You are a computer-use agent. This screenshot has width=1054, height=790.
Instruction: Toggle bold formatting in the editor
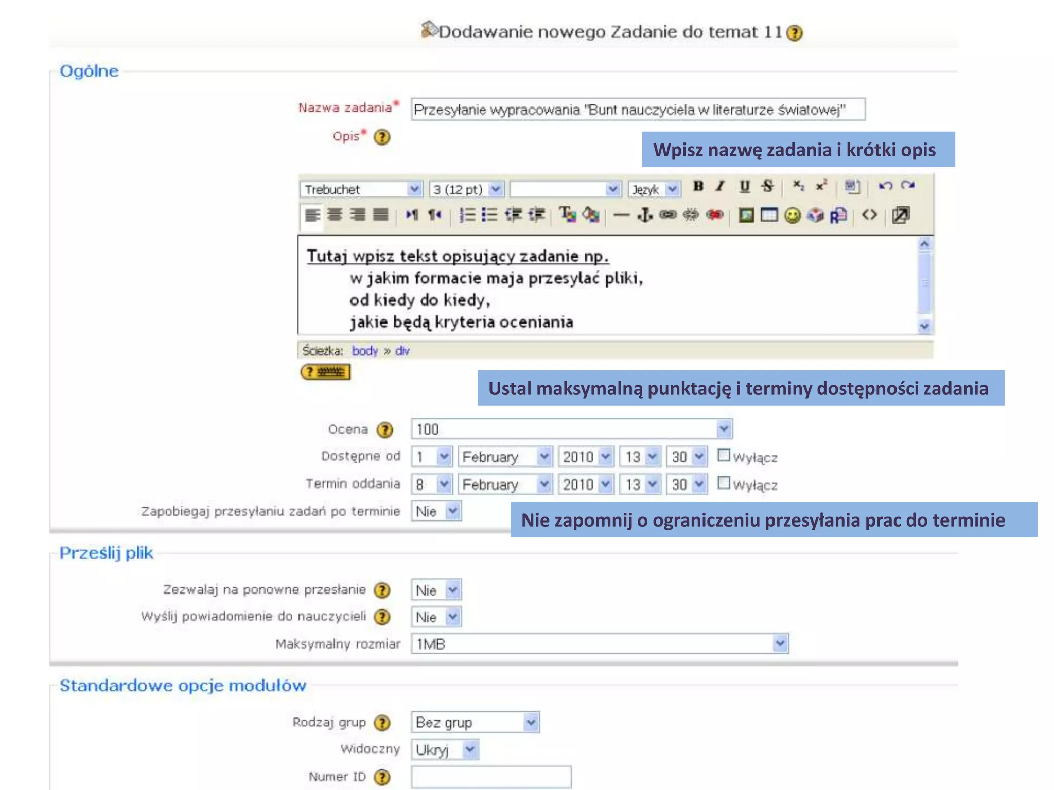698,186
